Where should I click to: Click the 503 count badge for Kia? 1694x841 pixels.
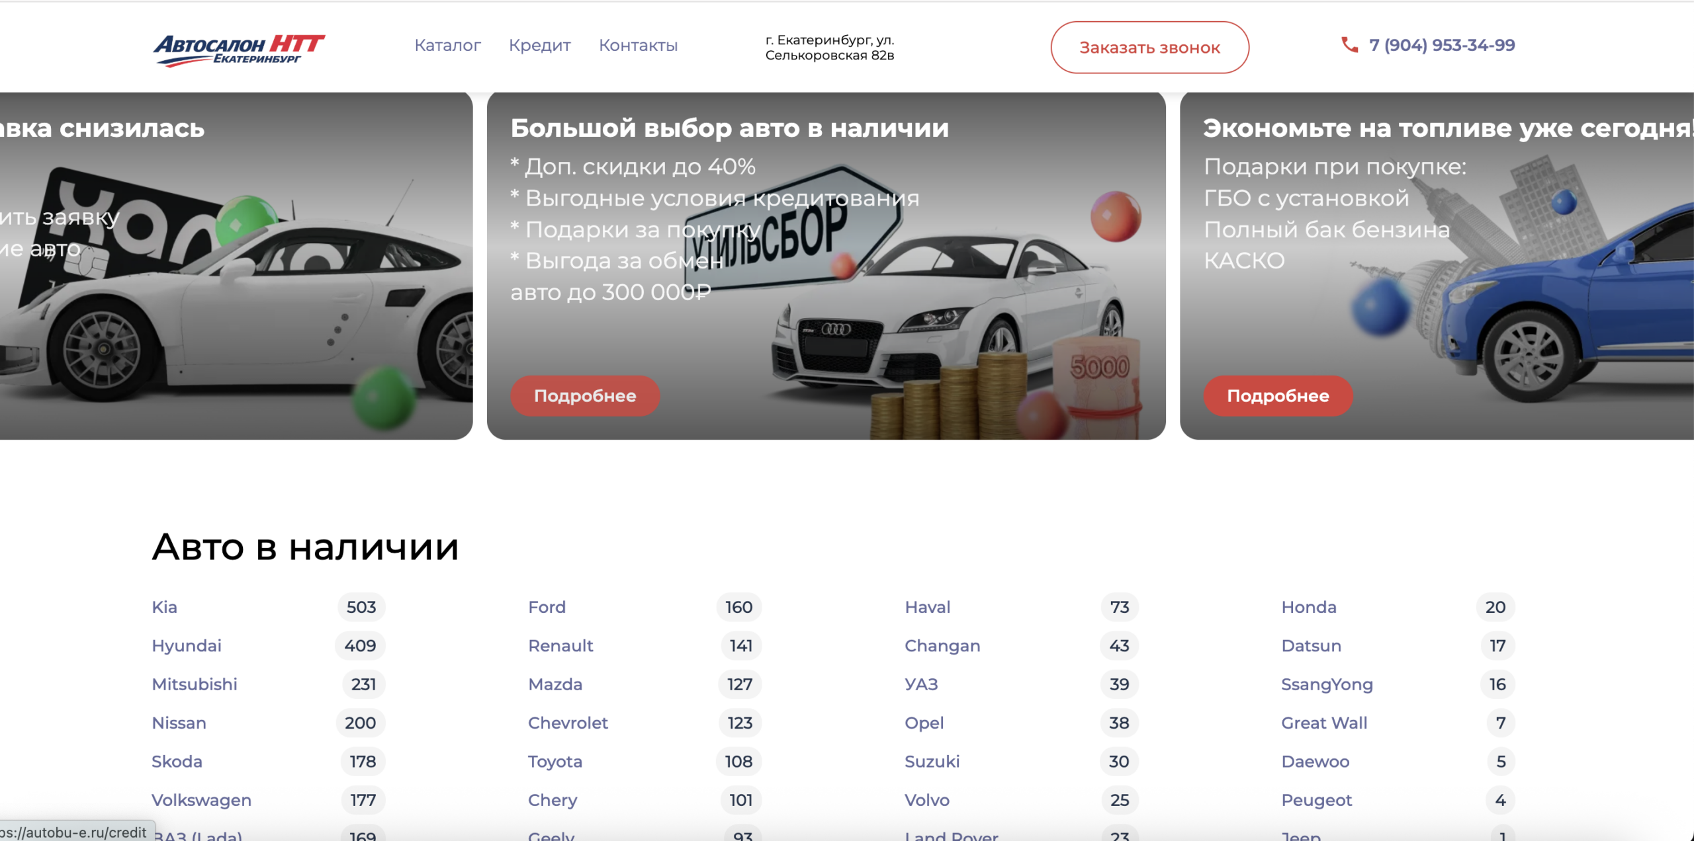[x=361, y=607]
